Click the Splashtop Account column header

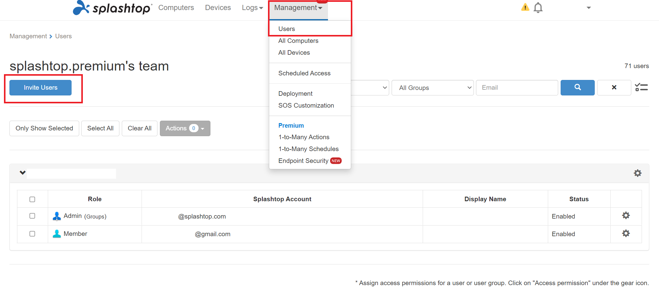click(282, 199)
